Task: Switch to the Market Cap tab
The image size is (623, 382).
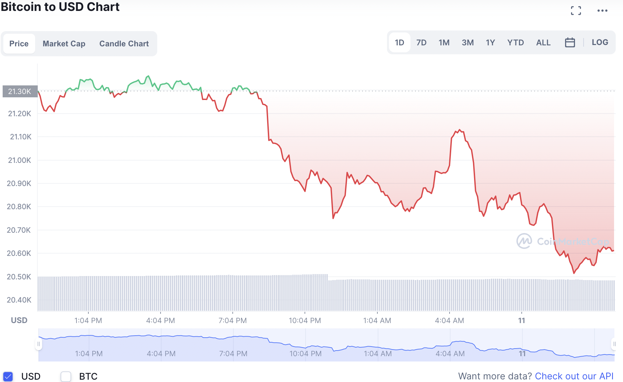Action: [x=64, y=44]
